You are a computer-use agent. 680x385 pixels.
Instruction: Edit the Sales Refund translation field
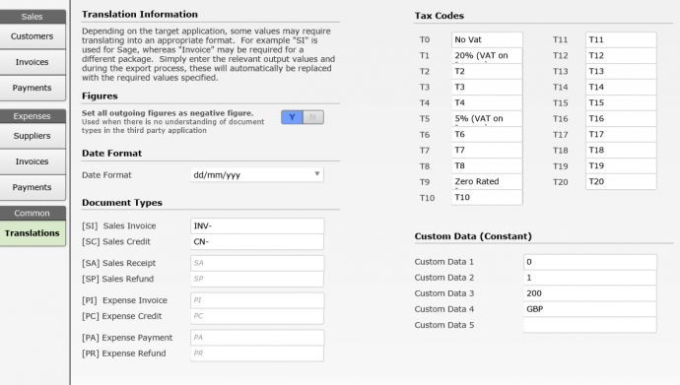point(257,279)
